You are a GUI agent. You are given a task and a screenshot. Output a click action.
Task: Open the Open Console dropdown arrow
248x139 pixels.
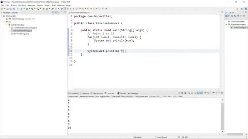[x=216, y=93]
